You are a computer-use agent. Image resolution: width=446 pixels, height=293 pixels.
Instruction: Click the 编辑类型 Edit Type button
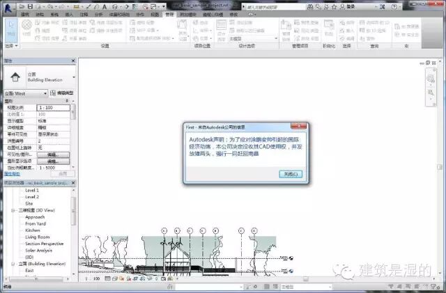coord(62,93)
